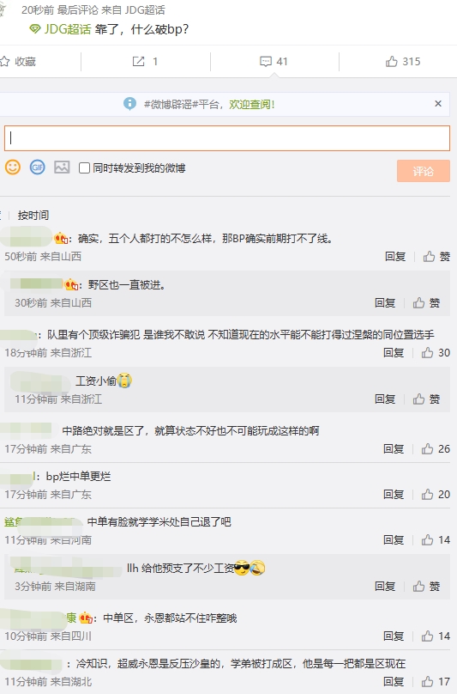Like the comment with 26 likes

tap(427, 449)
